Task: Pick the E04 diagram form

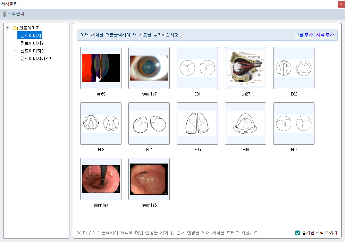Action: (x=149, y=124)
